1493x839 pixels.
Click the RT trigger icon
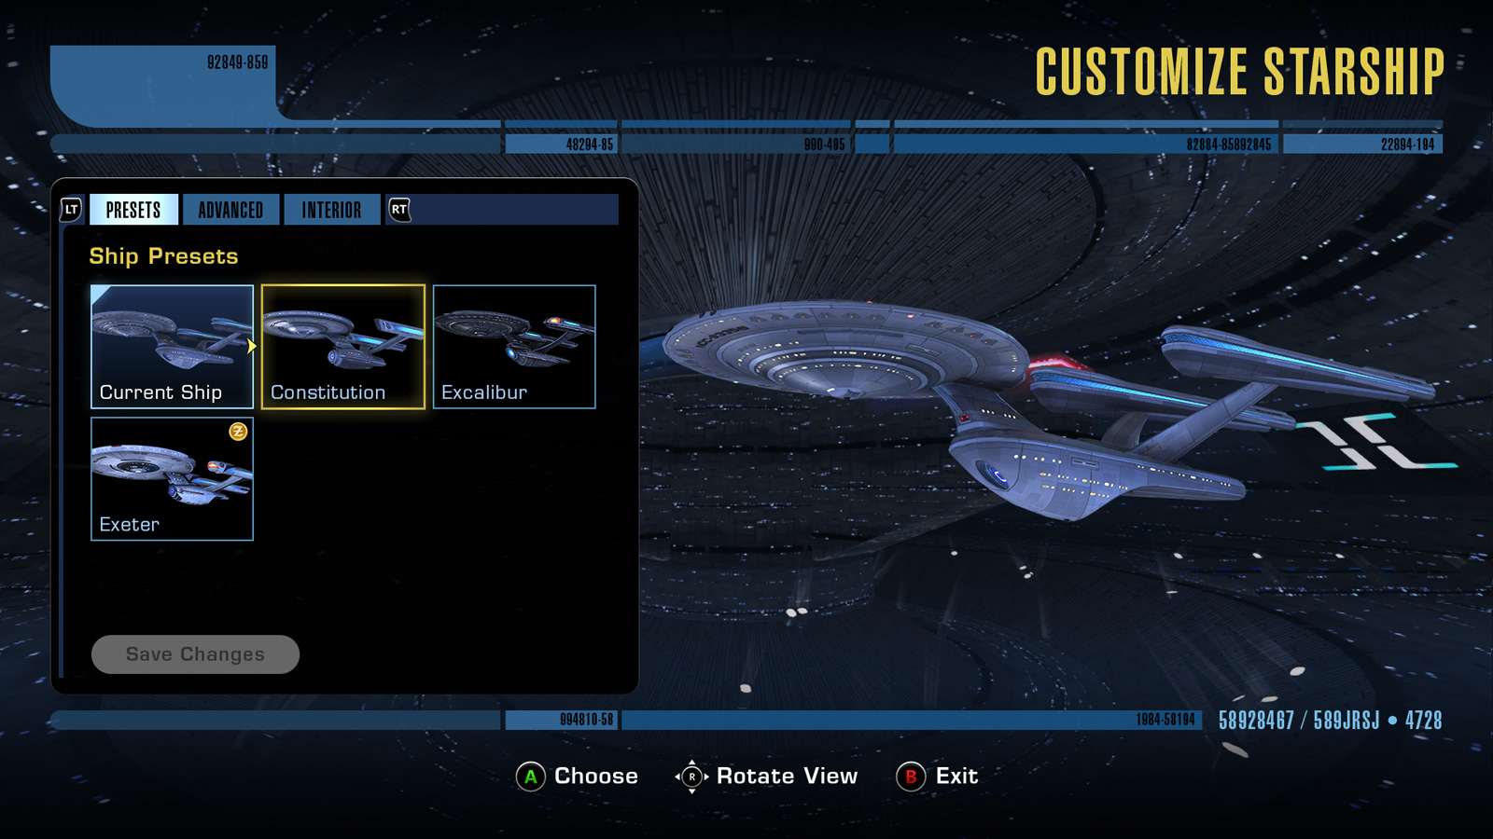[399, 210]
